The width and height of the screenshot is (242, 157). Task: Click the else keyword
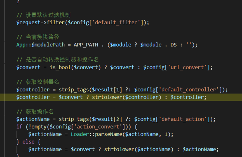[x=29, y=142]
